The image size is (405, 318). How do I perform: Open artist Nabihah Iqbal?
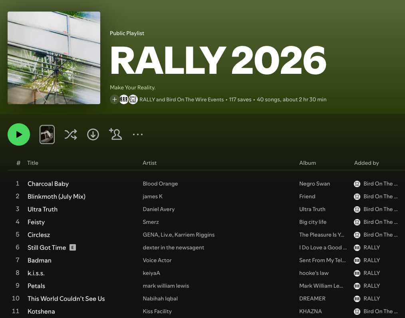[x=160, y=298]
